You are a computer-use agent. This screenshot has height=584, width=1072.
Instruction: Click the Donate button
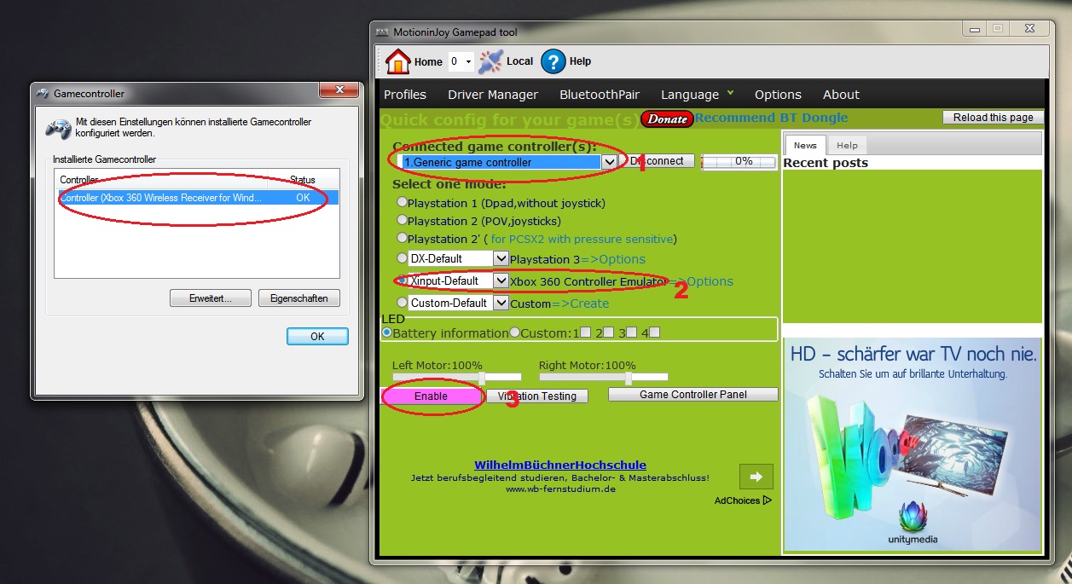[667, 119]
